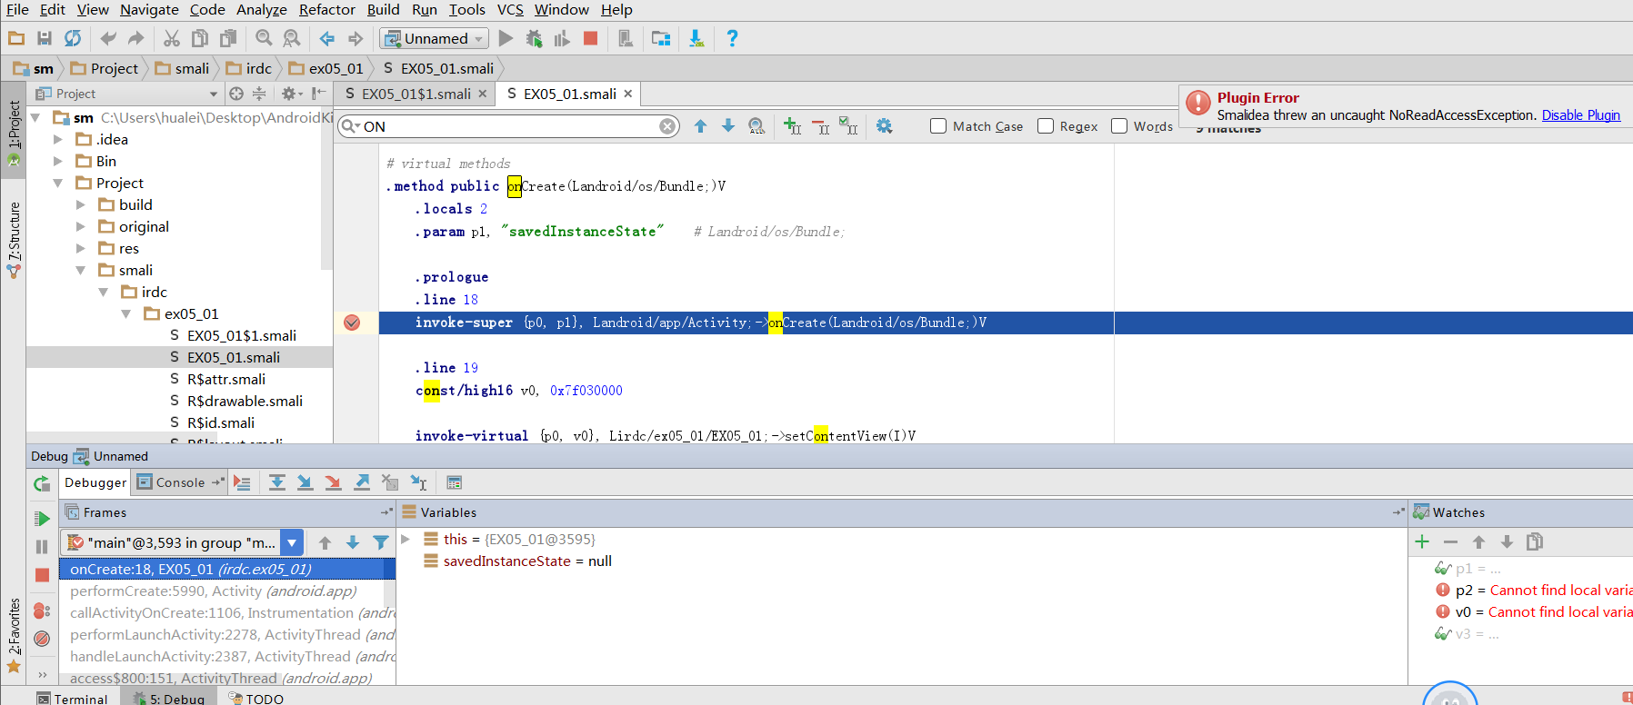Rerun debug session green arrow icon
This screenshot has height=705, width=1633.
(42, 484)
